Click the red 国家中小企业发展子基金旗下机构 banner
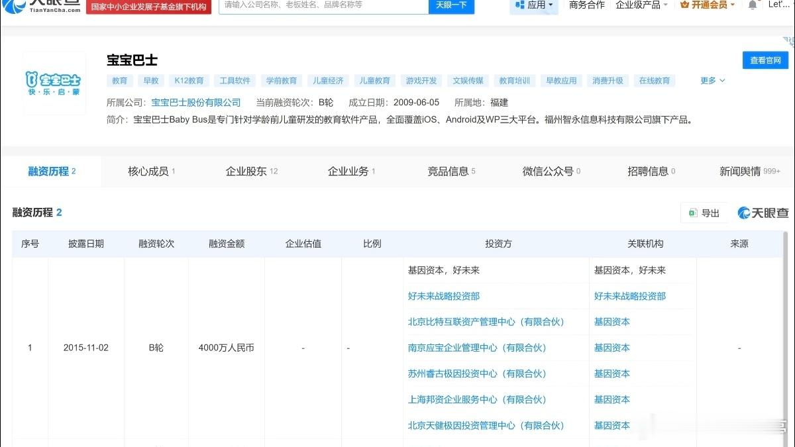The height and width of the screenshot is (447, 795). pyautogui.click(x=148, y=7)
